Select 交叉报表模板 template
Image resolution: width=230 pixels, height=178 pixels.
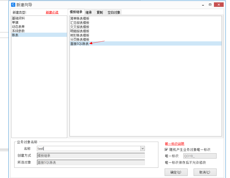coord(80,27)
